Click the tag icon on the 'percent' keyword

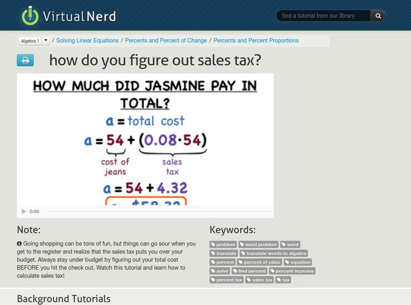point(213,262)
